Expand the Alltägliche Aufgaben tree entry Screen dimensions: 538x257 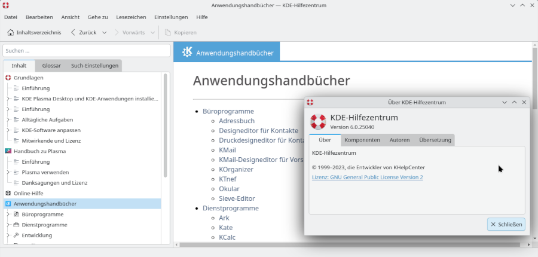8,120
